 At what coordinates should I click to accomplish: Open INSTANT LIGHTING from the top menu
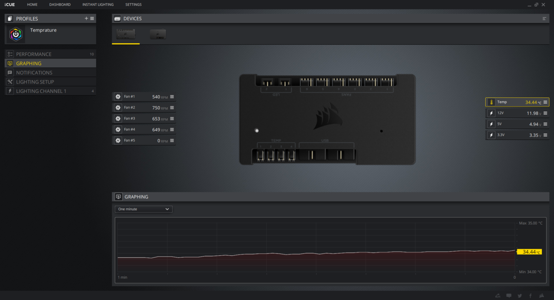pyautogui.click(x=98, y=5)
